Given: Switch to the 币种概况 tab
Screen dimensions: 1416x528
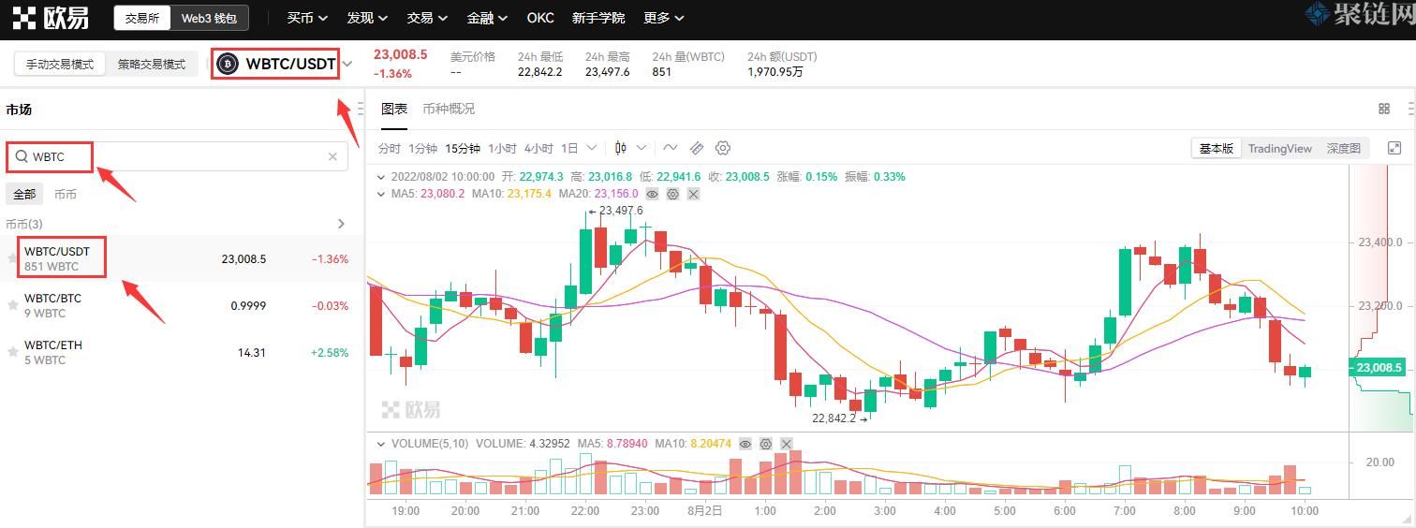Looking at the screenshot, I should pos(448,109).
